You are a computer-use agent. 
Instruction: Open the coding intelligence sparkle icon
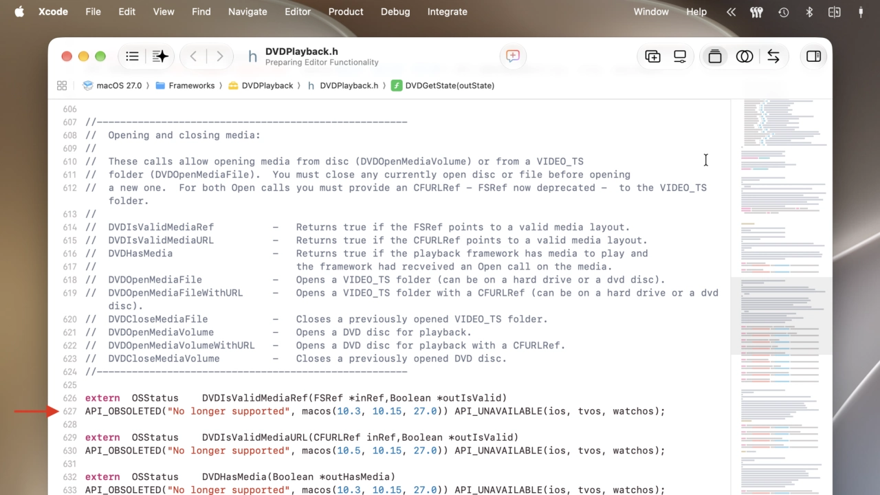pyautogui.click(x=160, y=56)
